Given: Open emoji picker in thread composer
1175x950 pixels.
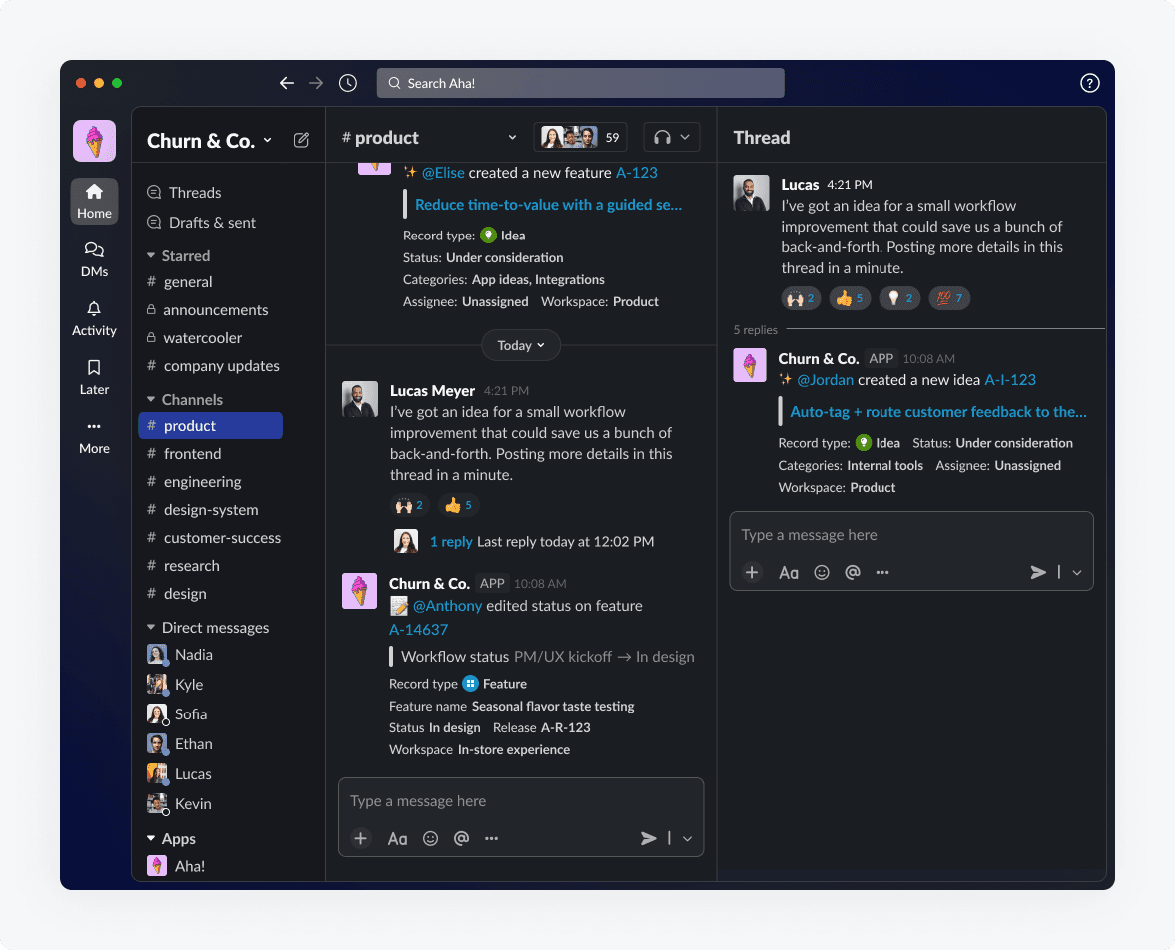Looking at the screenshot, I should [x=822, y=573].
